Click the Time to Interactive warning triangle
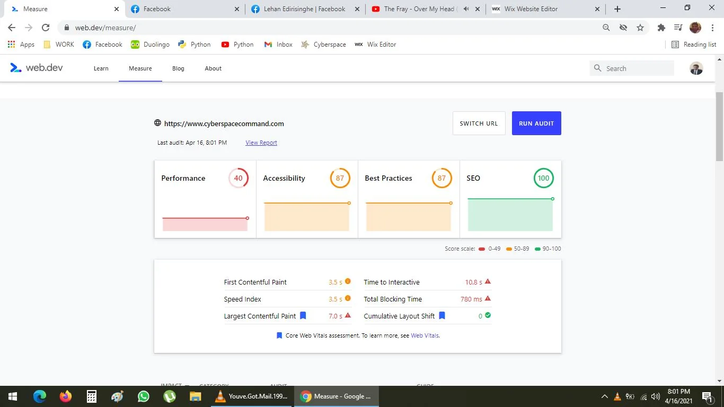This screenshot has width=724, height=407. click(x=488, y=281)
